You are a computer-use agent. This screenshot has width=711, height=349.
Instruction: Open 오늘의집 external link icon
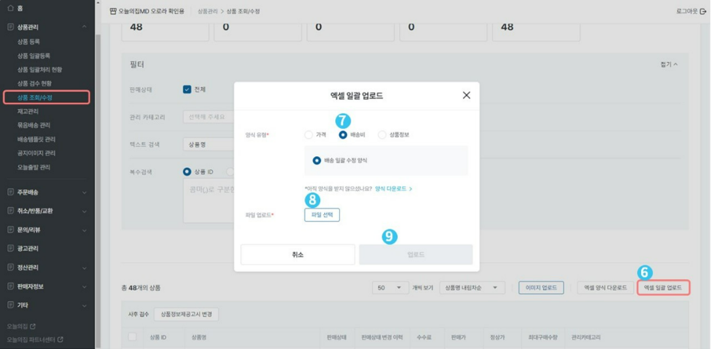tap(33, 326)
